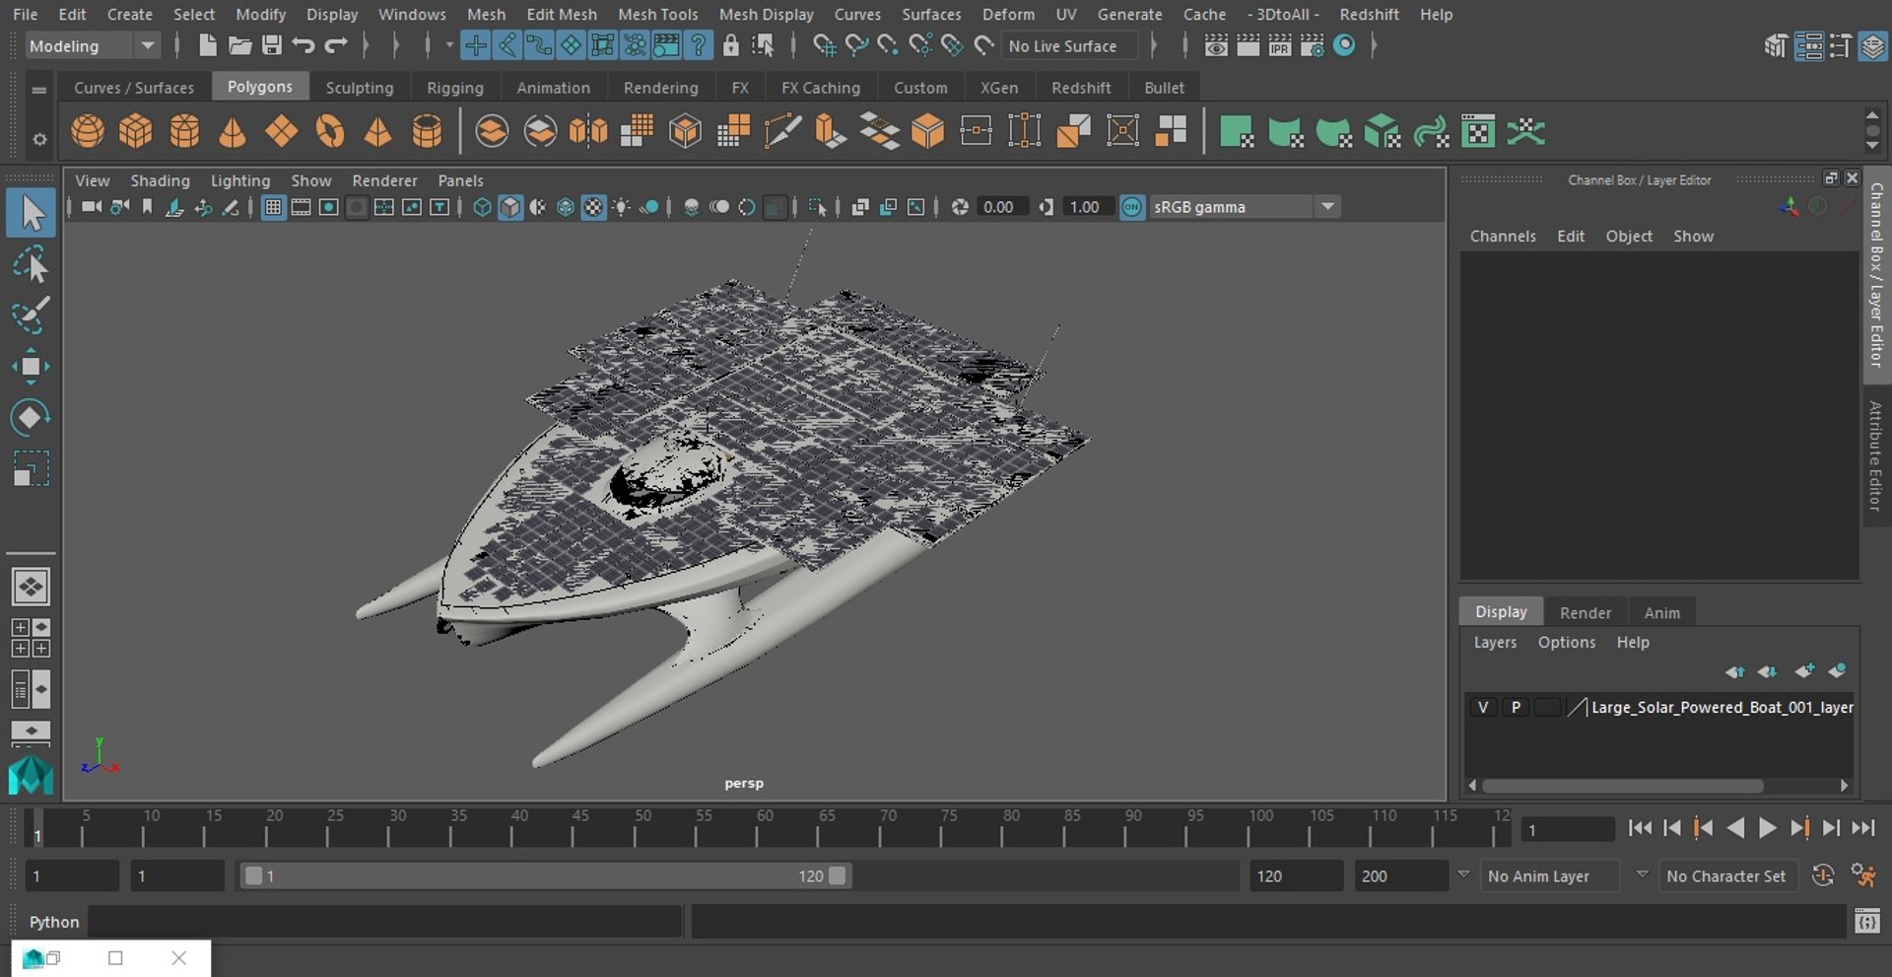Open the Layers menu in Layer Editor

tap(1495, 642)
